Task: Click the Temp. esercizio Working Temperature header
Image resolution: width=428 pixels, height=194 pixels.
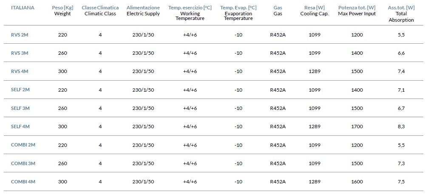Action: coord(190,13)
